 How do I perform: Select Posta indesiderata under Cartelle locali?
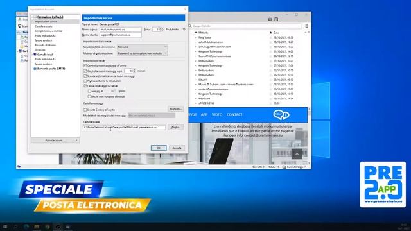tap(45, 59)
